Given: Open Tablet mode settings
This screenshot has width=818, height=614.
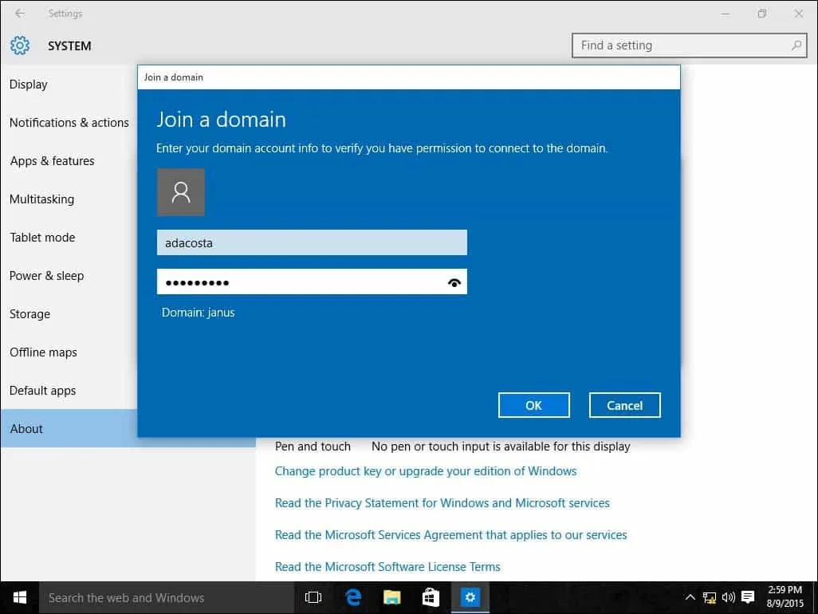Looking at the screenshot, I should coord(42,238).
